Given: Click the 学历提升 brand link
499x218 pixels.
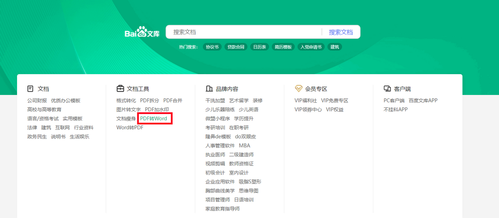Looking at the screenshot, I should click(244, 119).
